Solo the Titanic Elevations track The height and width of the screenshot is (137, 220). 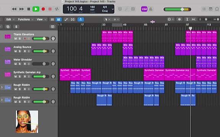20,38
